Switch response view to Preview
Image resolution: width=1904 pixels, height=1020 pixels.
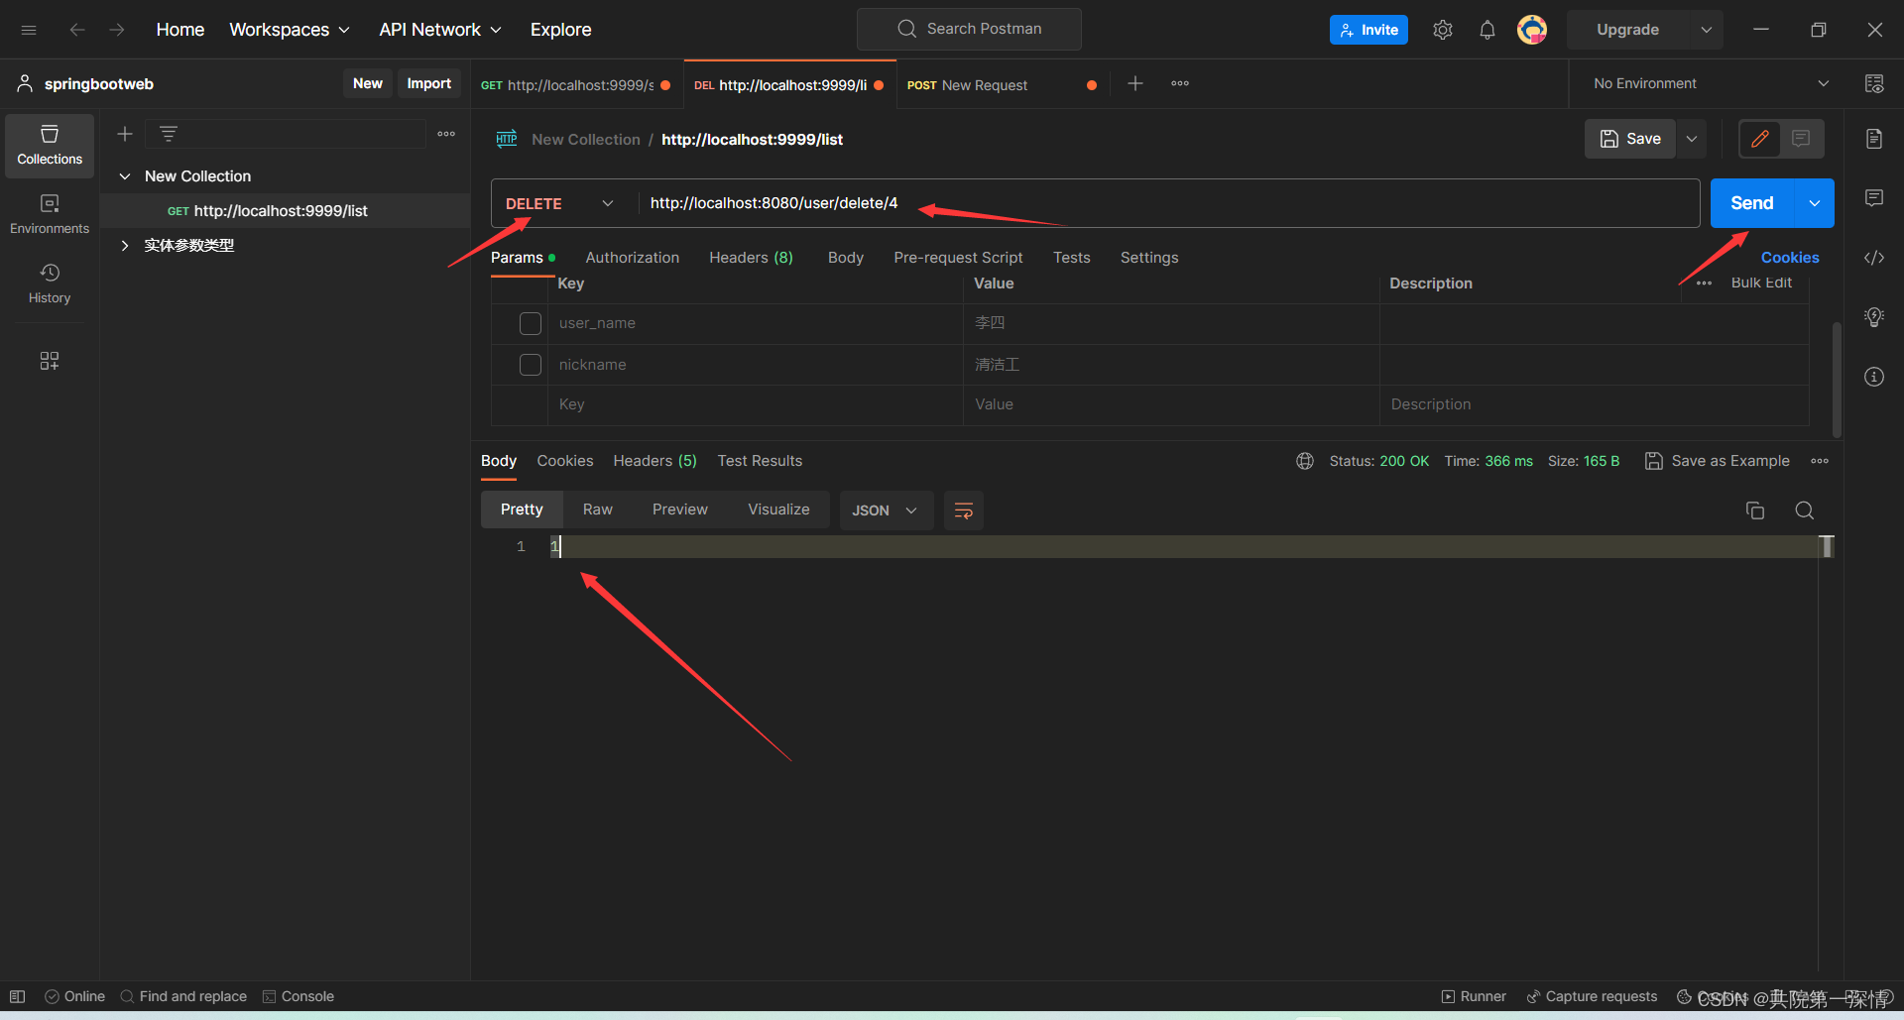click(680, 510)
